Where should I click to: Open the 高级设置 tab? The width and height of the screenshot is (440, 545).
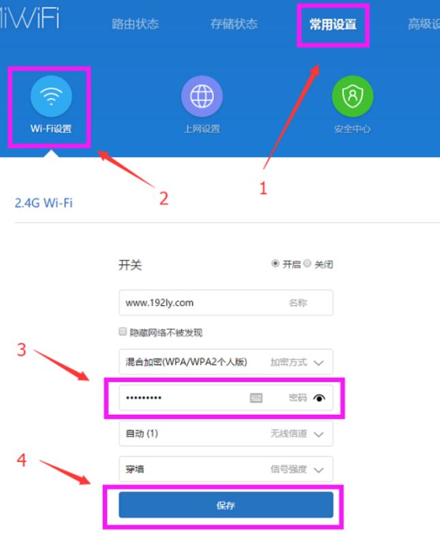click(x=424, y=24)
